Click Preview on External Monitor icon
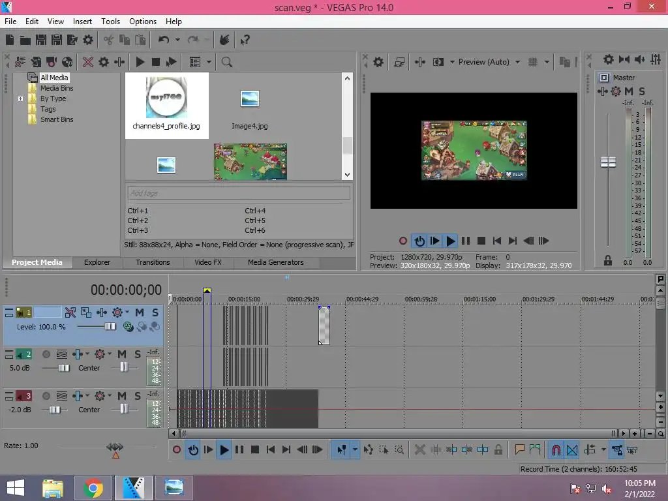This screenshot has height=501, width=668. tap(400, 62)
